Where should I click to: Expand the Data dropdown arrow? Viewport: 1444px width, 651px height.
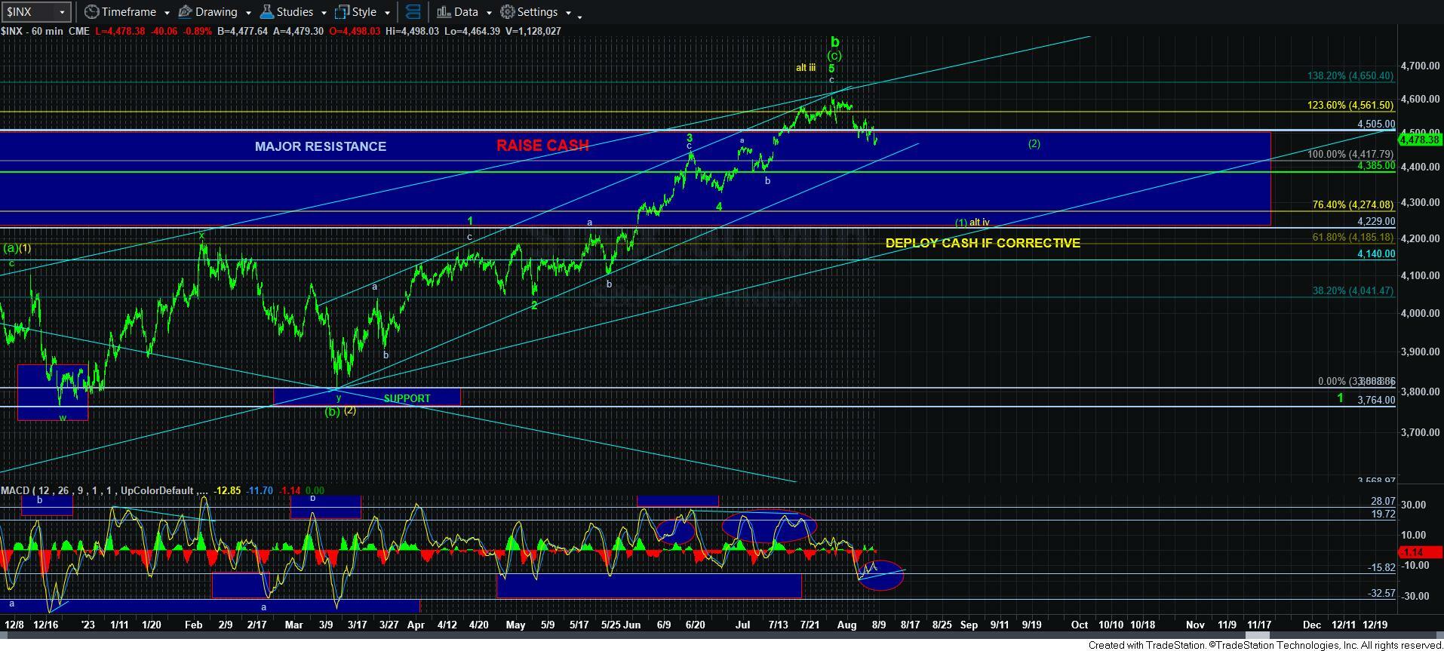point(489,13)
